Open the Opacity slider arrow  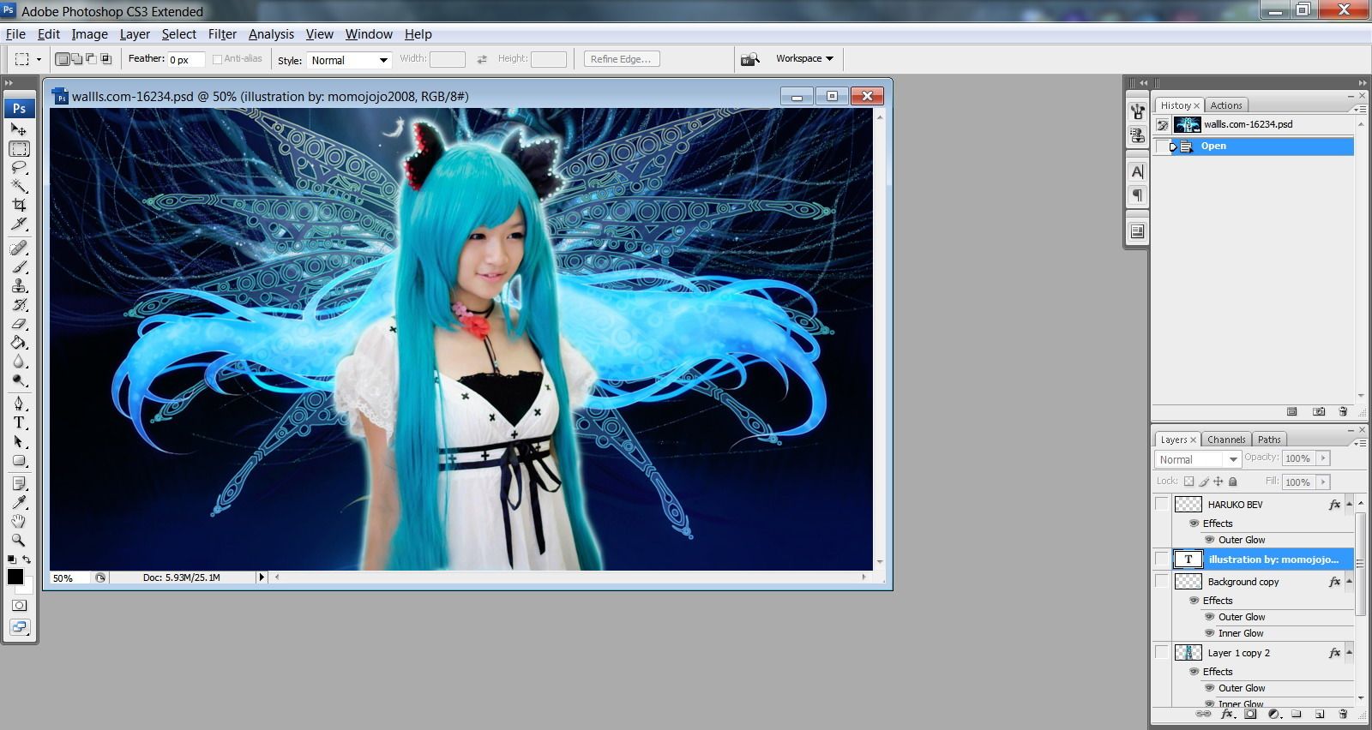click(x=1323, y=458)
